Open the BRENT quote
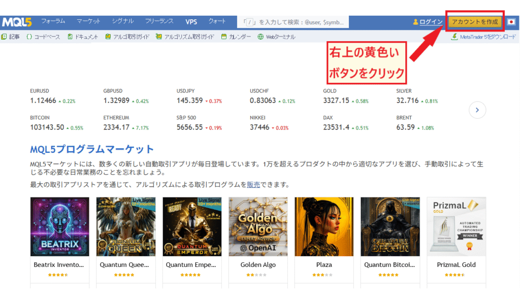Screen dimensions: 520x304 (x=415, y=123)
